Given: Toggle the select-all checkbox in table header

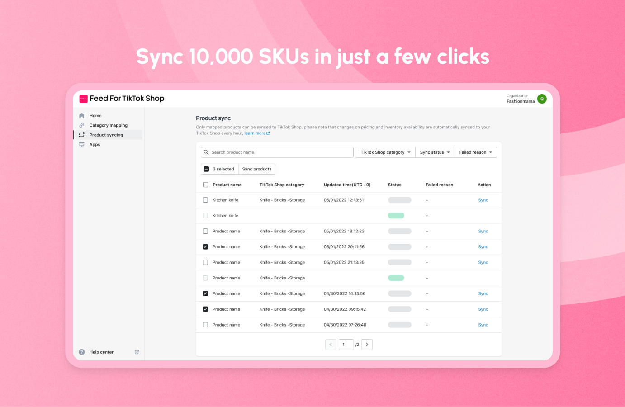Looking at the screenshot, I should (205, 185).
